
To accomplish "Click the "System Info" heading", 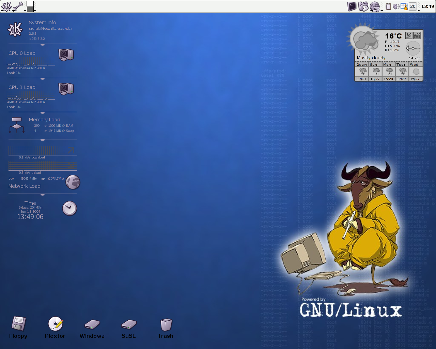I will pyautogui.click(x=42, y=22).
